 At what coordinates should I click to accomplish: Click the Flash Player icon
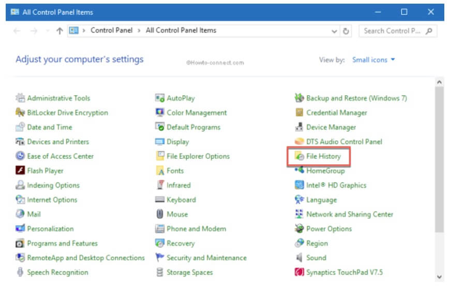(x=20, y=171)
